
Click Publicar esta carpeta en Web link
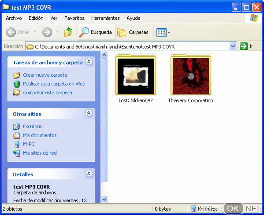[x=54, y=84]
